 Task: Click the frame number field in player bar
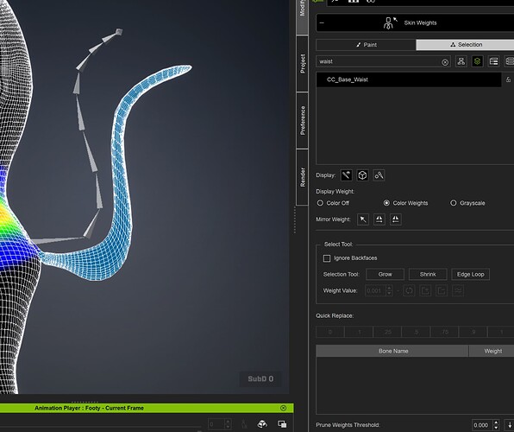point(216,424)
